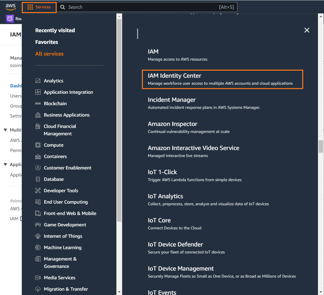Click the Front-end Web & Mobile icon

pos(38,213)
